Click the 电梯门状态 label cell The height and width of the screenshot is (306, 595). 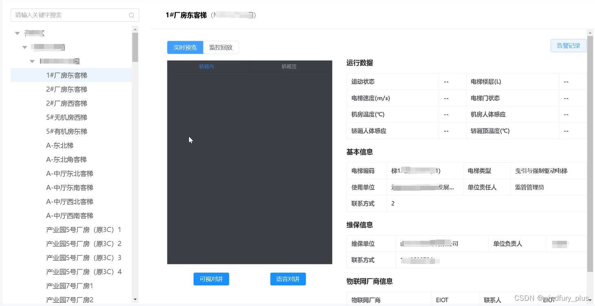click(x=512, y=98)
